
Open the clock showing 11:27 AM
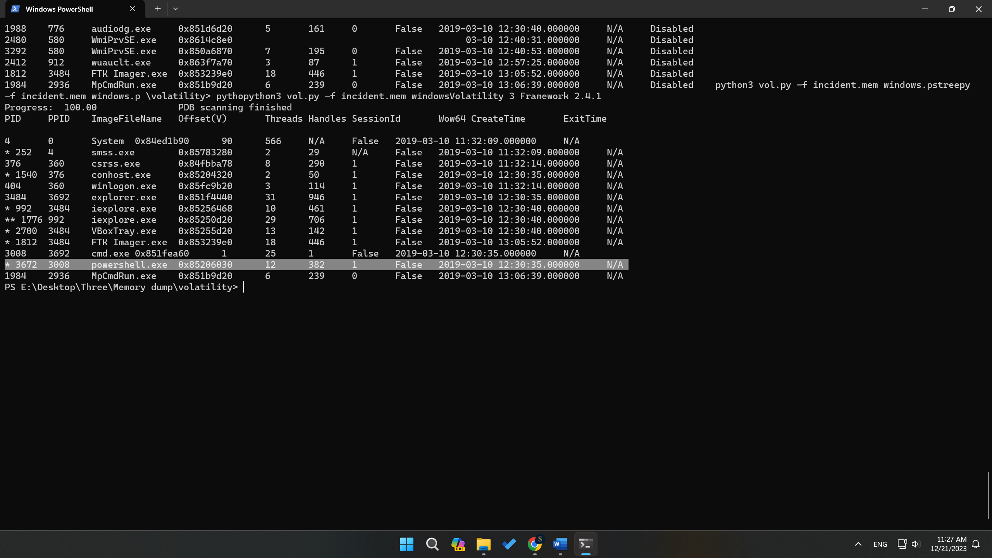[x=949, y=544]
